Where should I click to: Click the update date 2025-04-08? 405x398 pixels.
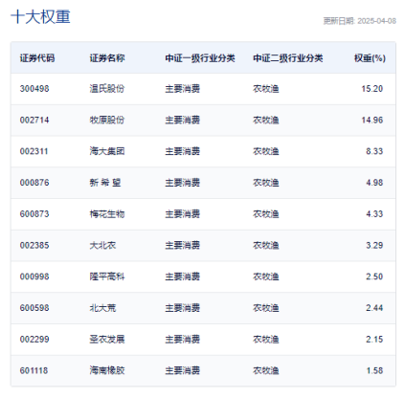click(376, 21)
